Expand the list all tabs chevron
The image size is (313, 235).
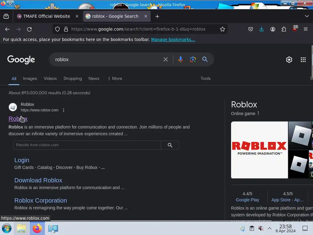pyautogui.click(x=307, y=16)
